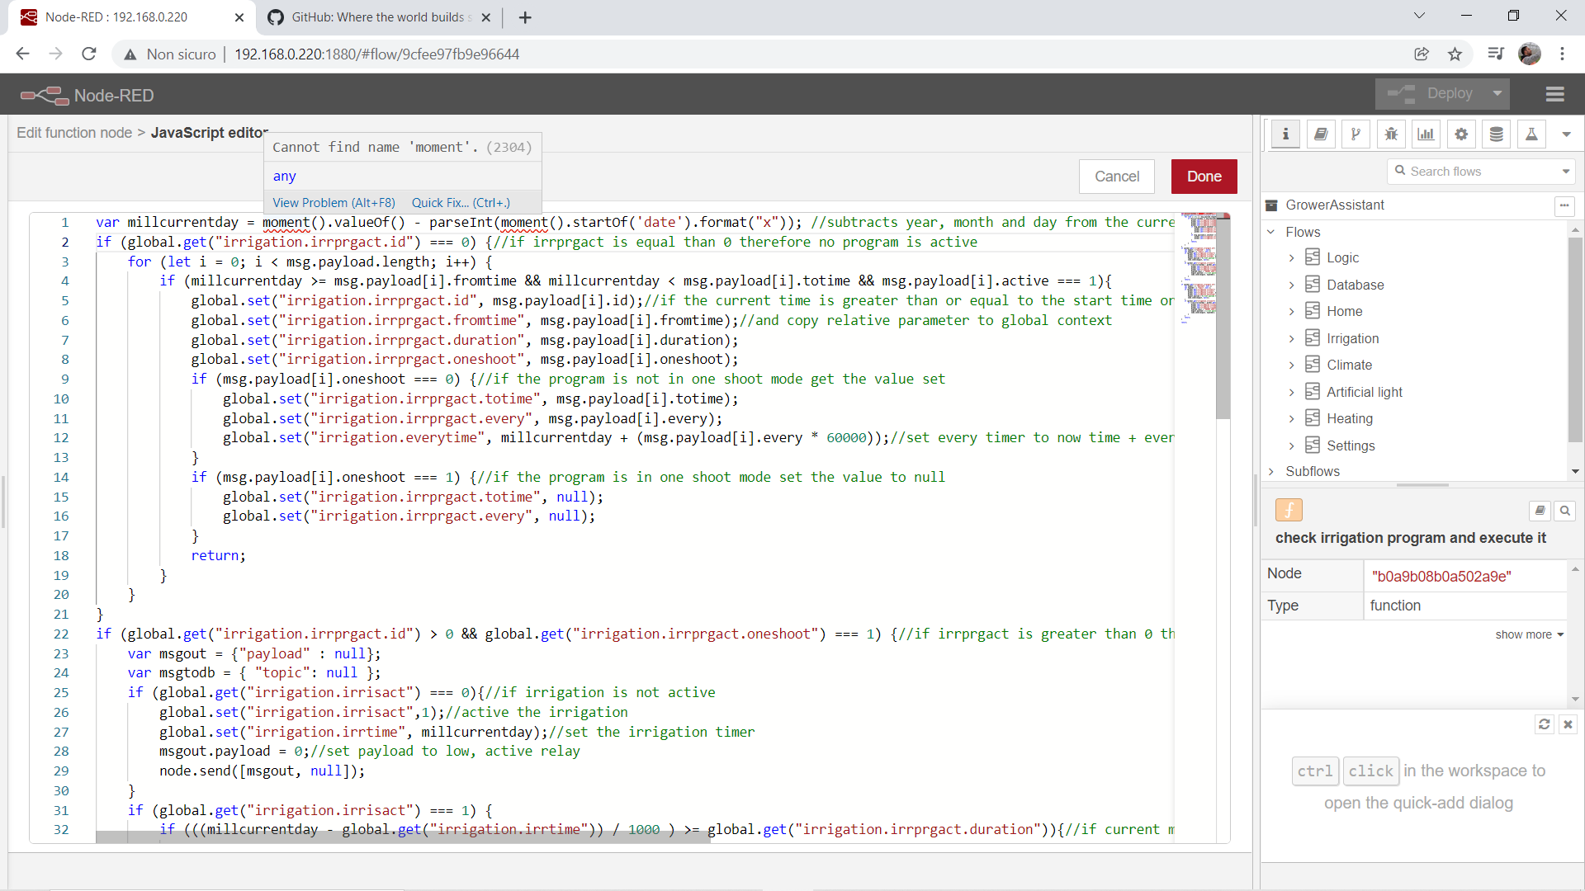Open the Context data database tab
This screenshot has height=891, width=1585.
tap(1496, 134)
